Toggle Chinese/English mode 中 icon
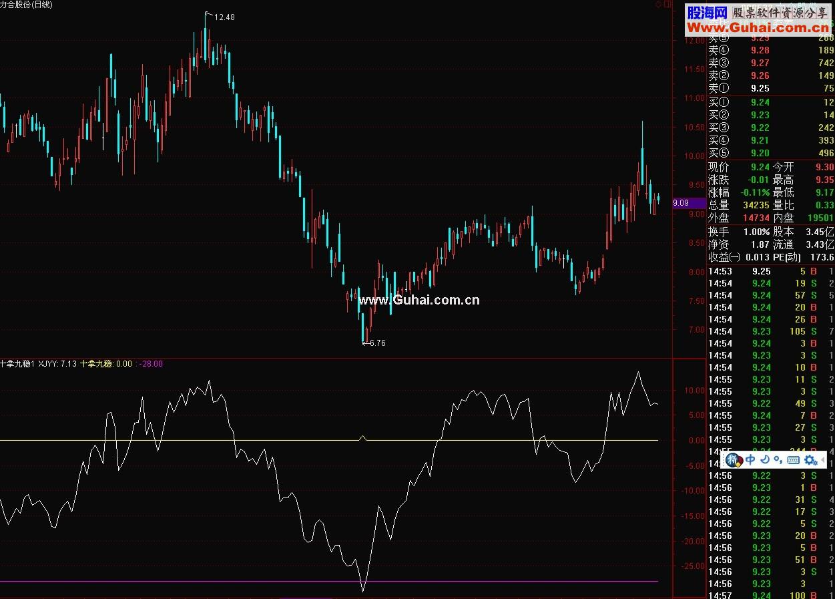The width and height of the screenshot is (835, 599). [750, 459]
